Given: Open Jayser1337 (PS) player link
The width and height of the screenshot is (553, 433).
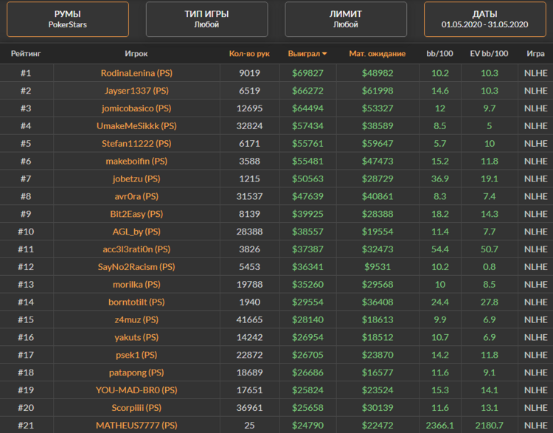Looking at the screenshot, I should pos(136,91).
